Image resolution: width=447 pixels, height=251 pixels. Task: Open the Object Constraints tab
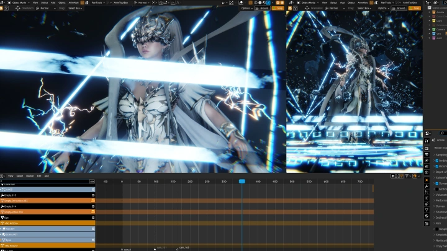tap(427, 204)
